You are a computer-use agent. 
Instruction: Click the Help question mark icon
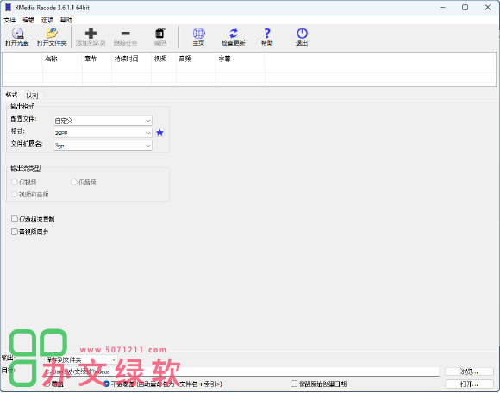[267, 34]
